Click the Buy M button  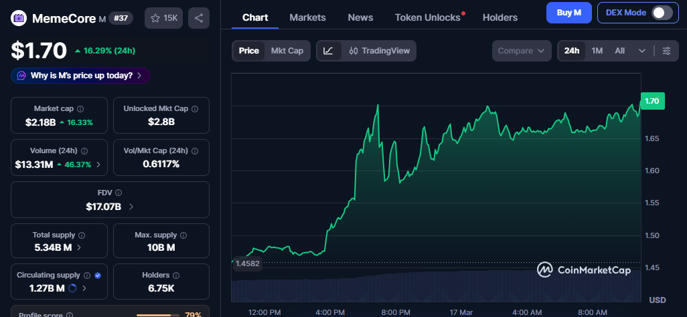569,13
